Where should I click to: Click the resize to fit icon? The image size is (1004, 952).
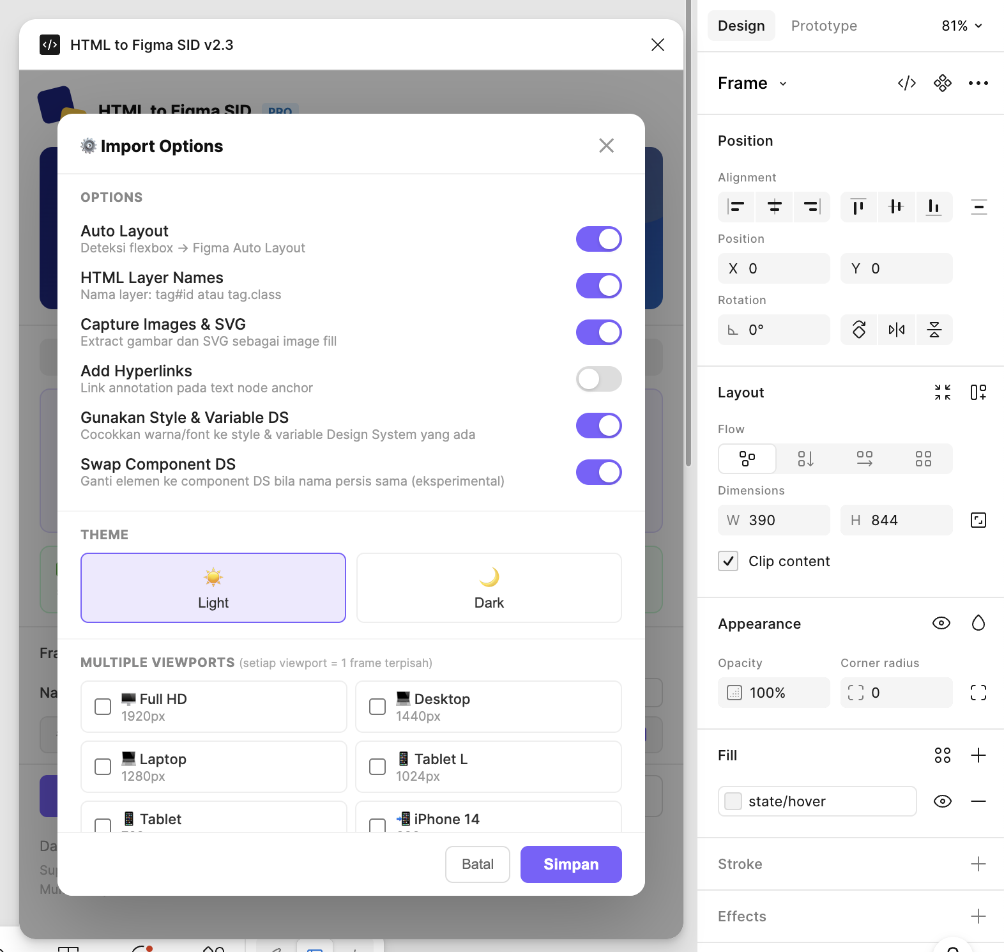pos(943,392)
